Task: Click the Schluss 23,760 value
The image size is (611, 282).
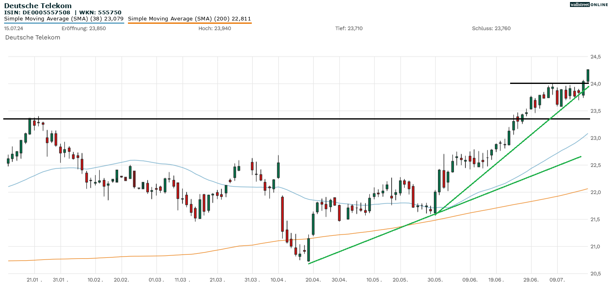Action: click(491, 28)
